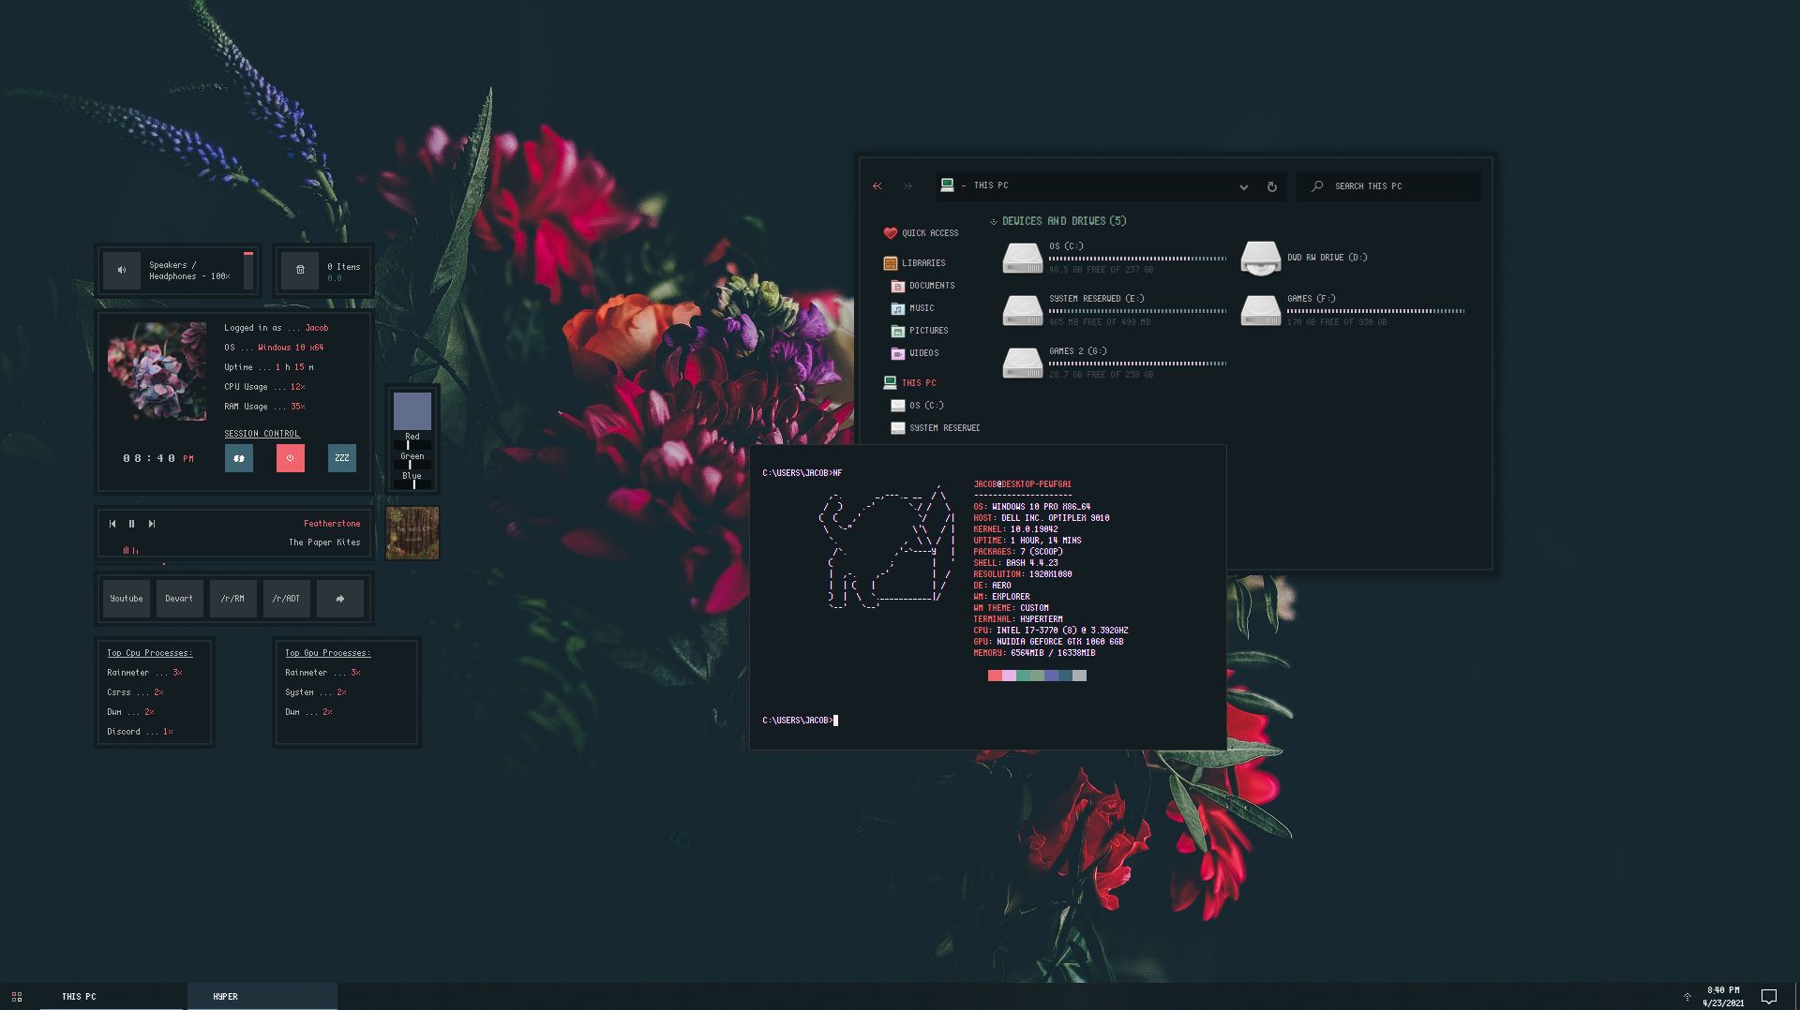The height and width of the screenshot is (1010, 1800).
Task: Adjust the Green color slider
Action: pyautogui.click(x=412, y=466)
